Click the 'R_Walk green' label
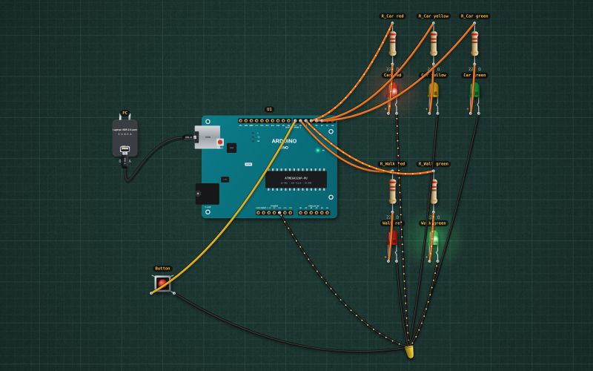Image resolution: width=593 pixels, height=371 pixels. point(434,164)
